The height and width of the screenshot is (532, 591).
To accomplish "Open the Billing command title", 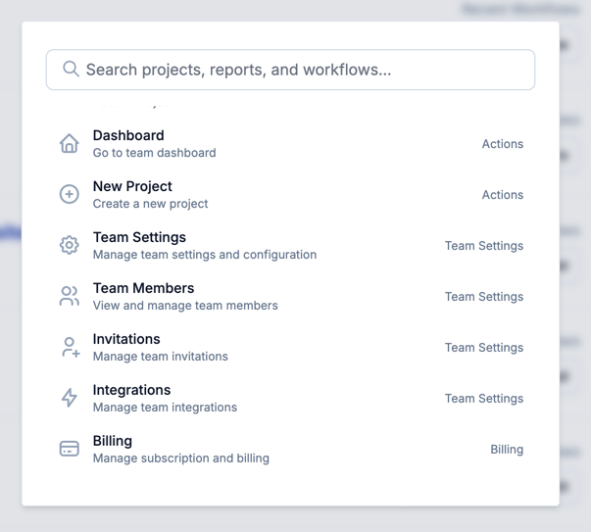I will pyautogui.click(x=113, y=442).
